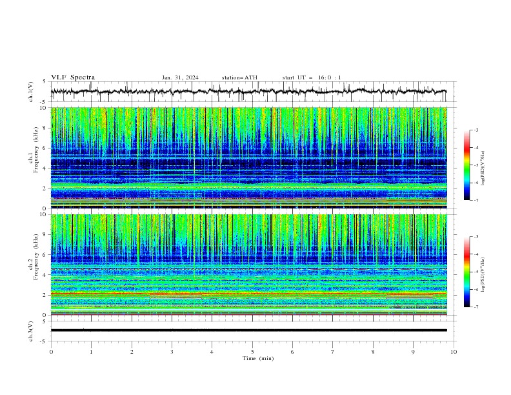Click the -3 label on ch.1 color scale
The image size is (511, 395).
[x=476, y=130]
